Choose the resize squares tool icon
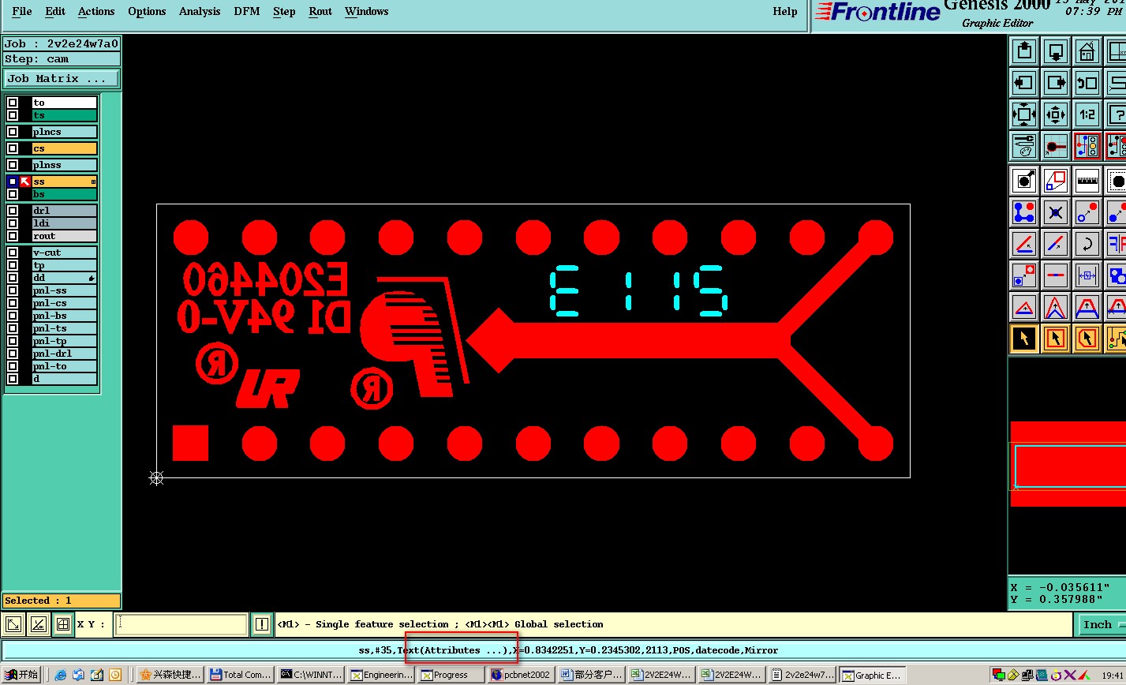The image size is (1126, 685). coord(1056,181)
